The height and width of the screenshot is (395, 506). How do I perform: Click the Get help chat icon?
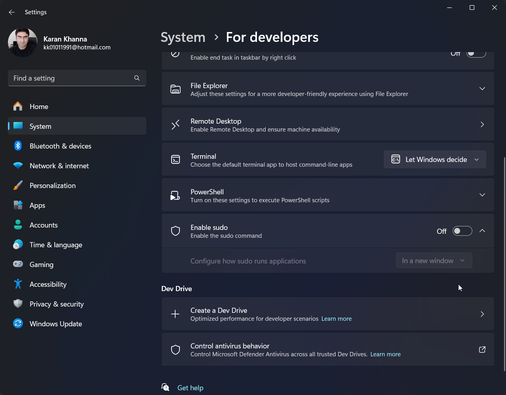click(x=166, y=387)
